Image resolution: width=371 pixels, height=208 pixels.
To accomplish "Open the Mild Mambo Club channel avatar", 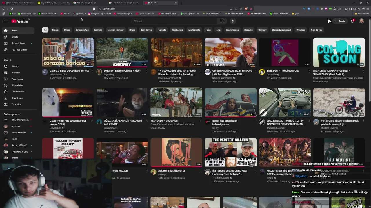I will [45, 72].
